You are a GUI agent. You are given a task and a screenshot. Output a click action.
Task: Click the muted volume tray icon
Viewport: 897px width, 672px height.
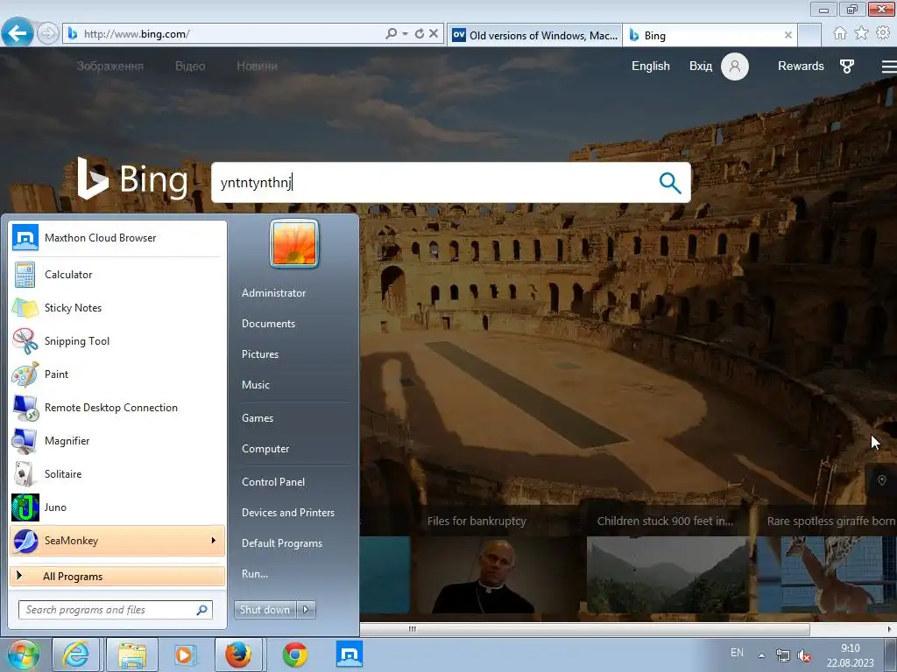[x=804, y=656]
